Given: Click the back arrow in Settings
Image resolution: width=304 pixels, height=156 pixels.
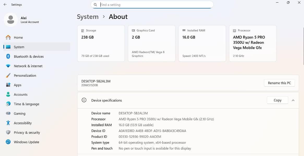Looking at the screenshot, I should 5,5.
